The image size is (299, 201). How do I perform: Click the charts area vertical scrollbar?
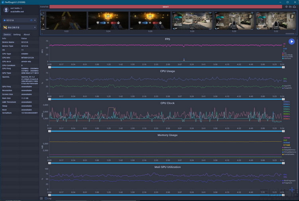pyautogui.click(x=298, y=117)
